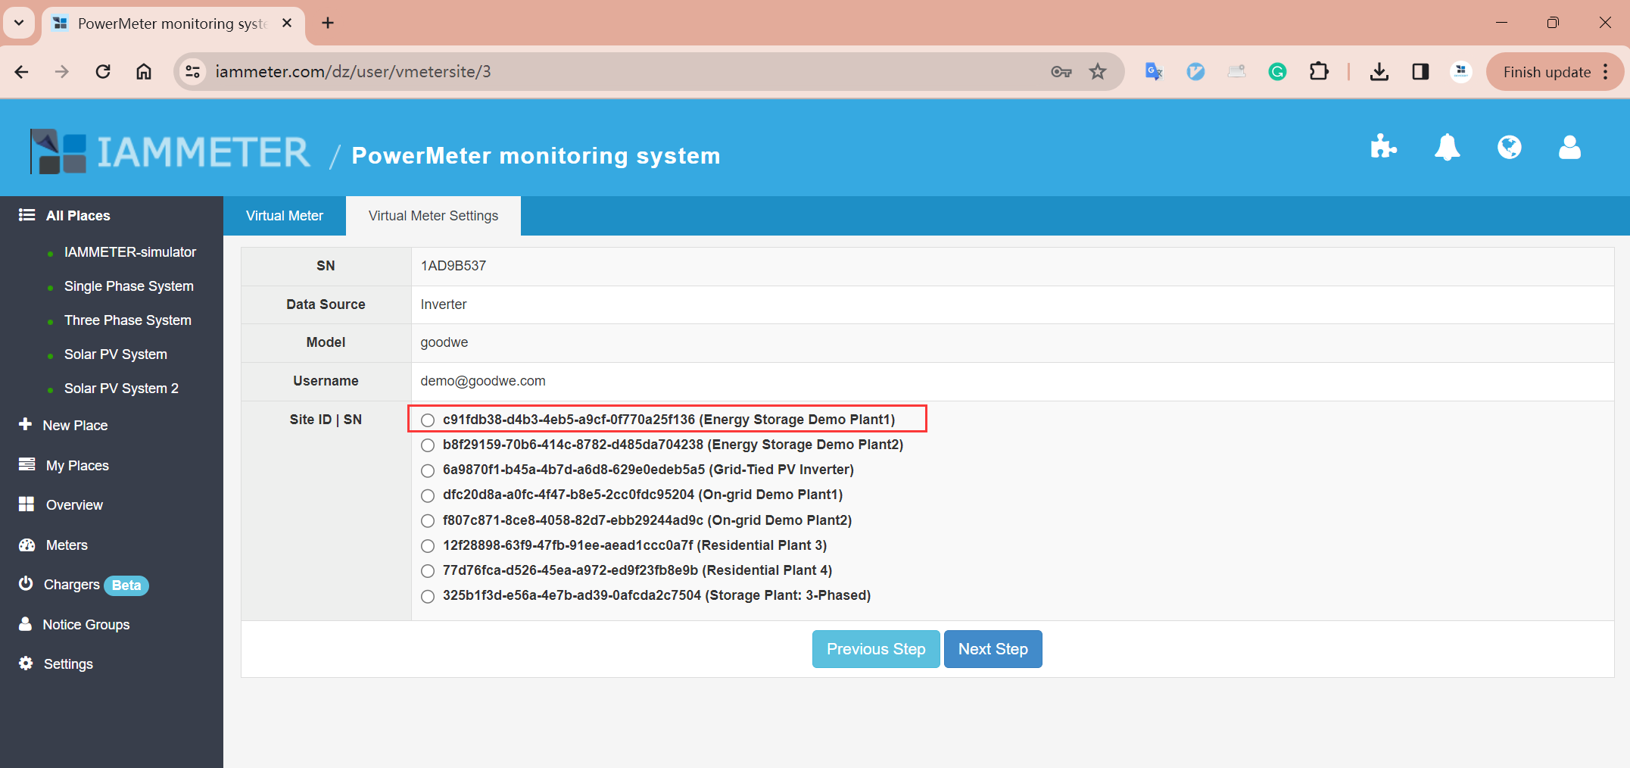Open Chrome extensions puzzle icon
1630x768 pixels.
click(x=1319, y=72)
